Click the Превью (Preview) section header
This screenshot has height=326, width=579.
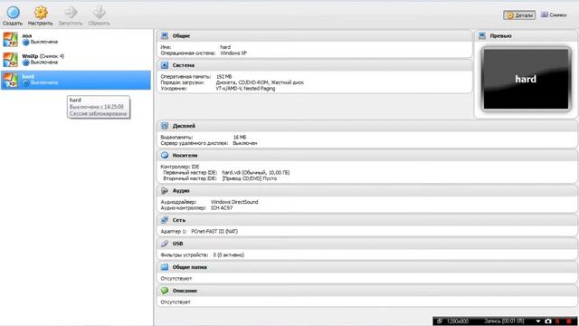(527, 36)
